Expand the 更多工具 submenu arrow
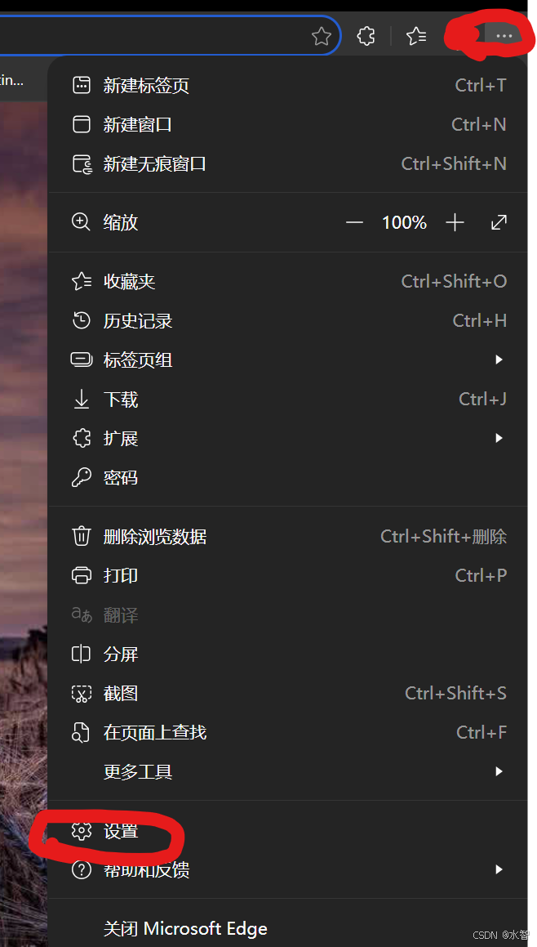The width and height of the screenshot is (537, 947). click(x=499, y=771)
